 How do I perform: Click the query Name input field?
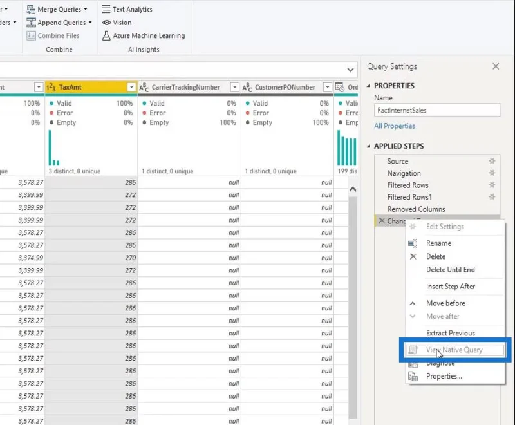(x=437, y=110)
